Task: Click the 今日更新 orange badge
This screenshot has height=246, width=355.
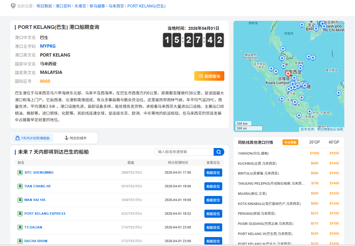Action: point(290,142)
